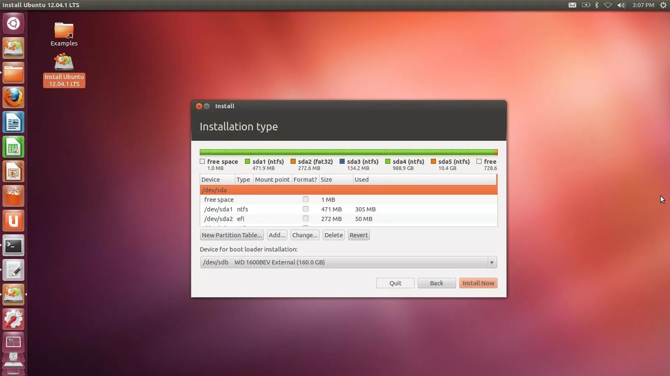The image size is (670, 376).
Task: Show the clock menu at 3:07 PM
Action: click(x=643, y=5)
